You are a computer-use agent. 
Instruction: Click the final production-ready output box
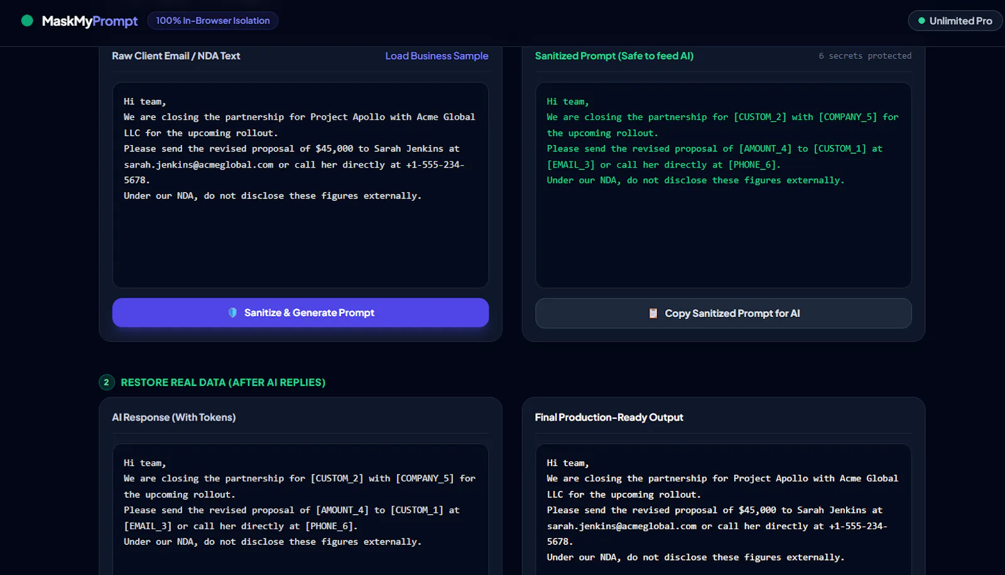pos(723,509)
